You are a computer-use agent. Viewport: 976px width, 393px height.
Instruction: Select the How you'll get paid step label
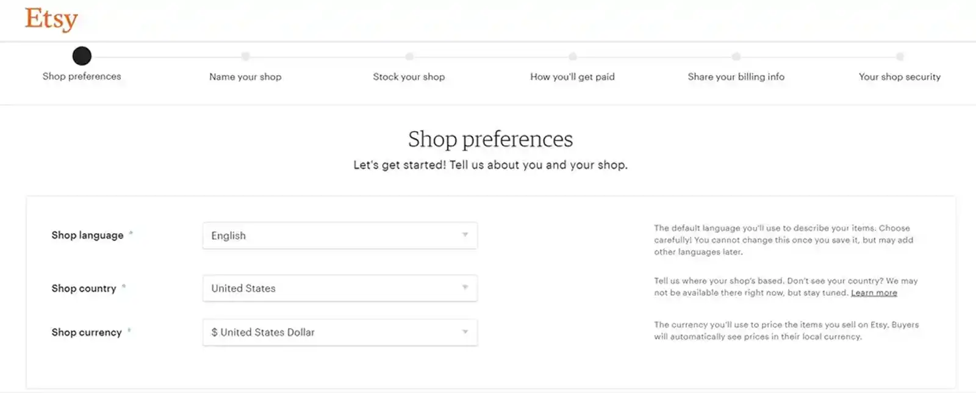[572, 77]
